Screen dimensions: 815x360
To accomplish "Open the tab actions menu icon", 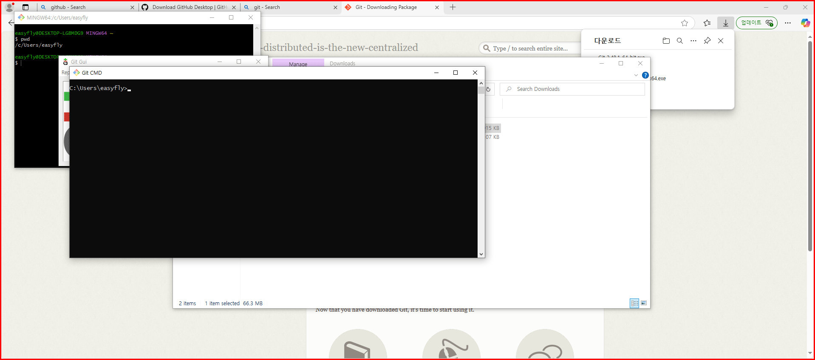I will pos(25,7).
